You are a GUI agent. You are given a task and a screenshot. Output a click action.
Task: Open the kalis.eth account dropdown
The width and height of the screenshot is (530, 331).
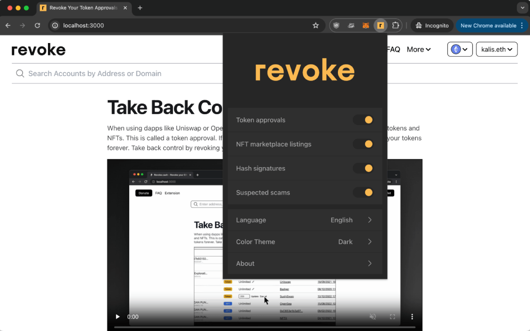tap(496, 49)
